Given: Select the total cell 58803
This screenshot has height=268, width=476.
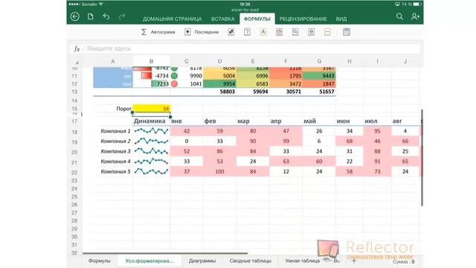Looking at the screenshot, I should 219,92.
